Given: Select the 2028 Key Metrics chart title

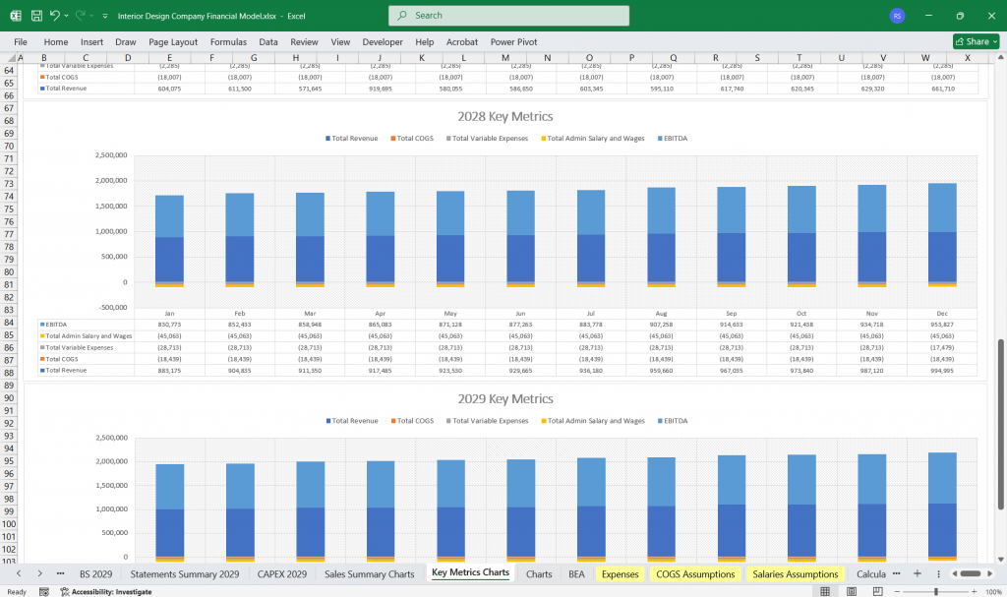Looking at the screenshot, I should coord(504,116).
